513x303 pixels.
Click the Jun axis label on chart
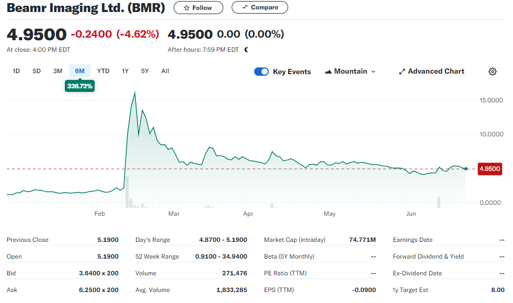411,214
